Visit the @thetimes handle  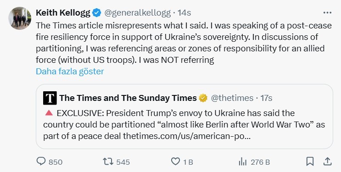(232, 98)
